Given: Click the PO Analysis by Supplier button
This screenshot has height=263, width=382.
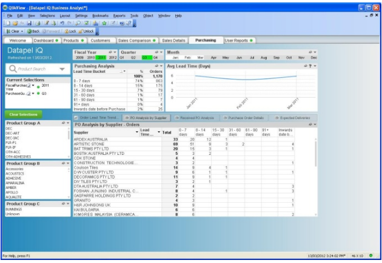Looking at the screenshot, I should click(146, 118).
